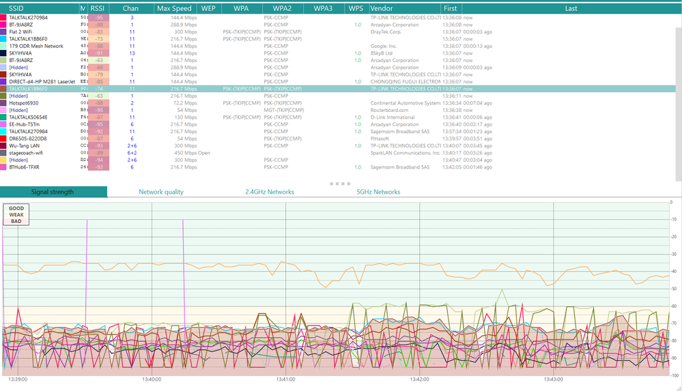This screenshot has width=682, height=391.
Task: Select the Flat 2 WiFi network row
Action: (x=337, y=32)
